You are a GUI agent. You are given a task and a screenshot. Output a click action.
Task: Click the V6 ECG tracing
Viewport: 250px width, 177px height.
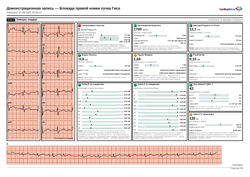[x=58, y=130]
